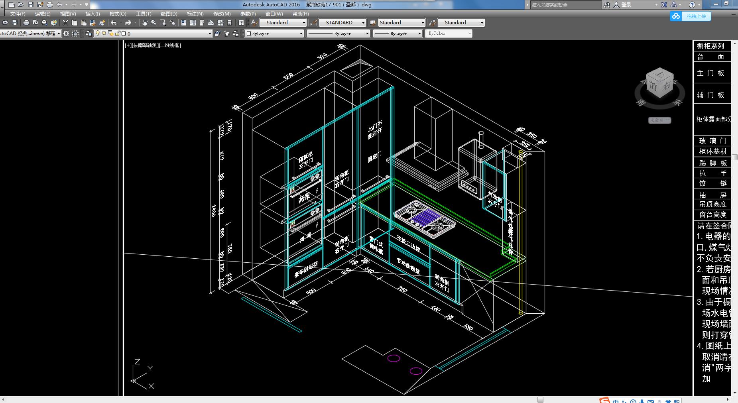Viewport: 738px width, 403px height.
Task: Open the Layer Properties Manager icon
Action: 89,33
